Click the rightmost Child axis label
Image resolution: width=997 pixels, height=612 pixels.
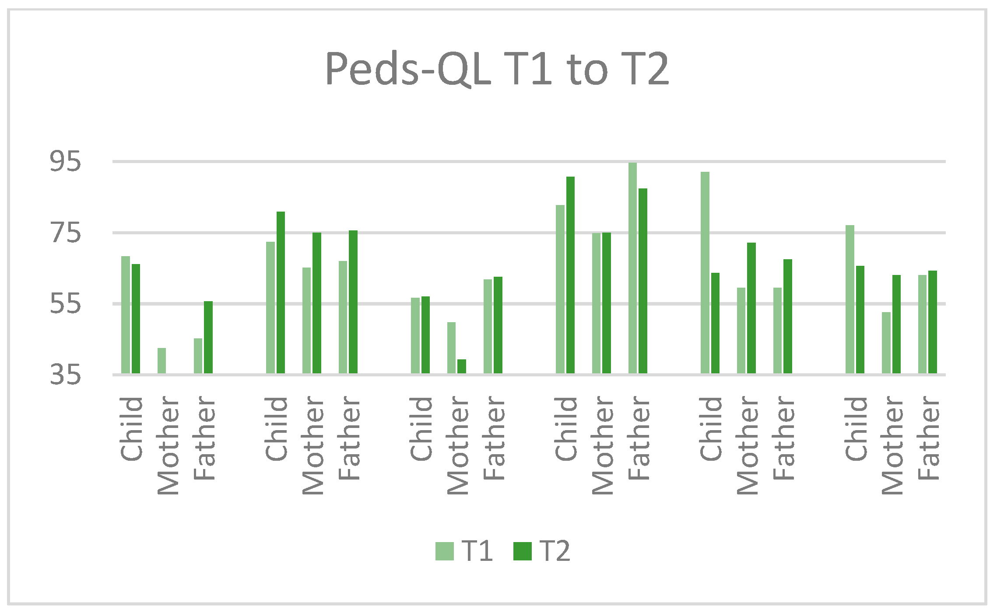[x=856, y=429]
